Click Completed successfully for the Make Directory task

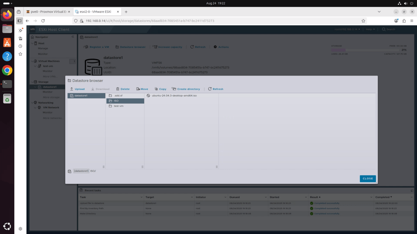327,214
